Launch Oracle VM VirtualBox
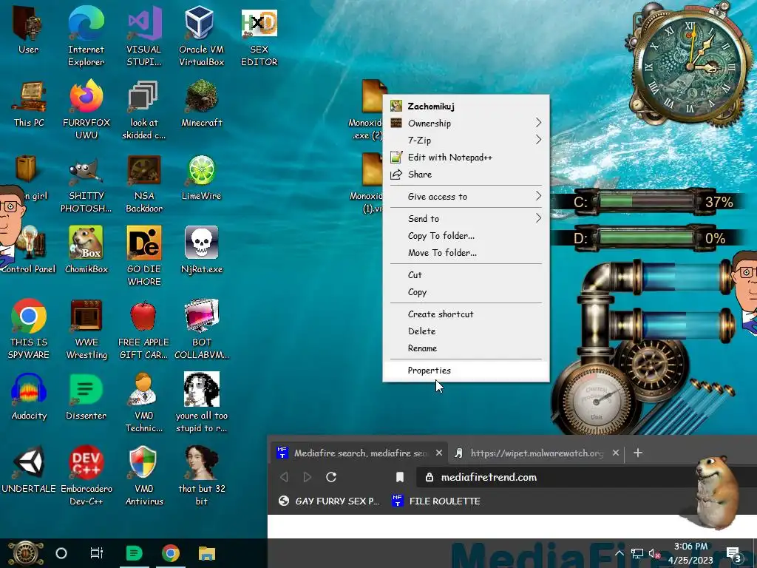The image size is (757, 568). pyautogui.click(x=201, y=23)
